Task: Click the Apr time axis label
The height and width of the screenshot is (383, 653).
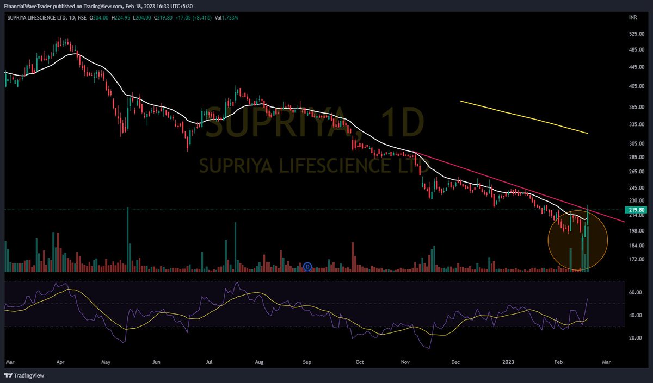Action: coord(61,361)
